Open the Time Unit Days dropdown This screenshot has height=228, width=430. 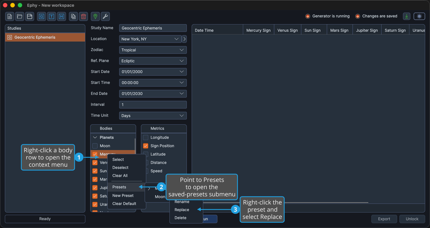point(153,116)
